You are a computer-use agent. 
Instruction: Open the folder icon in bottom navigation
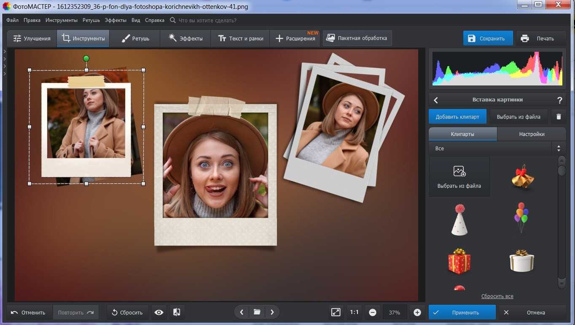[x=257, y=312]
